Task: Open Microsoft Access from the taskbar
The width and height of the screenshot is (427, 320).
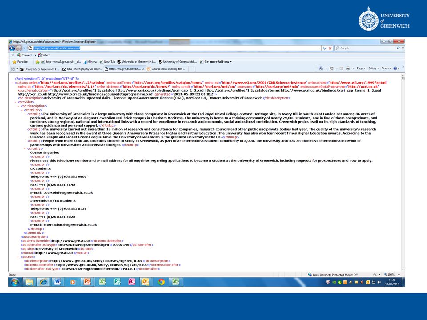Action: click(132, 282)
